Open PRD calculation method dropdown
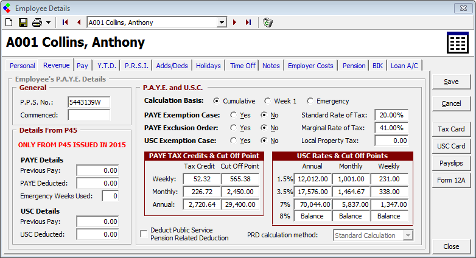 [x=408, y=235]
